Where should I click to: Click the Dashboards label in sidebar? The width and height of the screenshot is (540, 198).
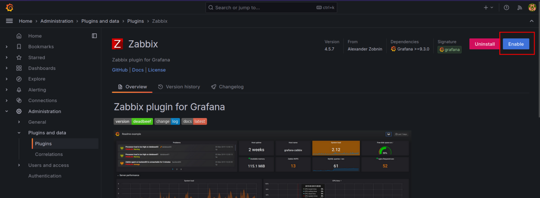click(42, 68)
